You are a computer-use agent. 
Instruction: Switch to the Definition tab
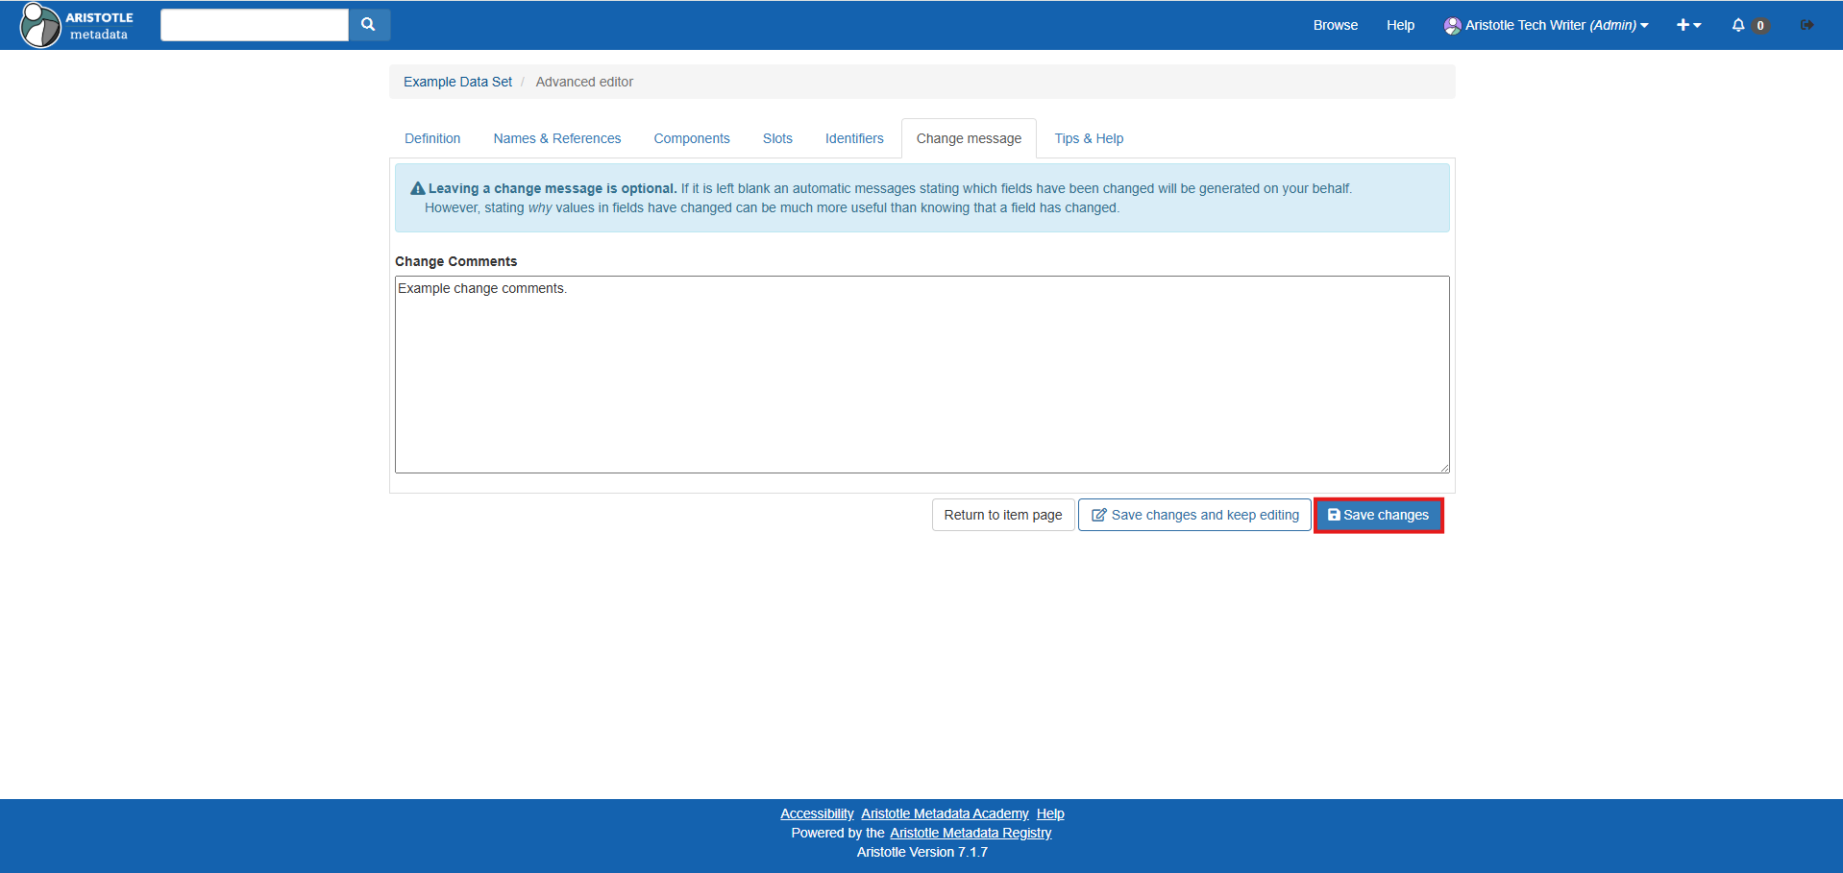pyautogui.click(x=432, y=138)
